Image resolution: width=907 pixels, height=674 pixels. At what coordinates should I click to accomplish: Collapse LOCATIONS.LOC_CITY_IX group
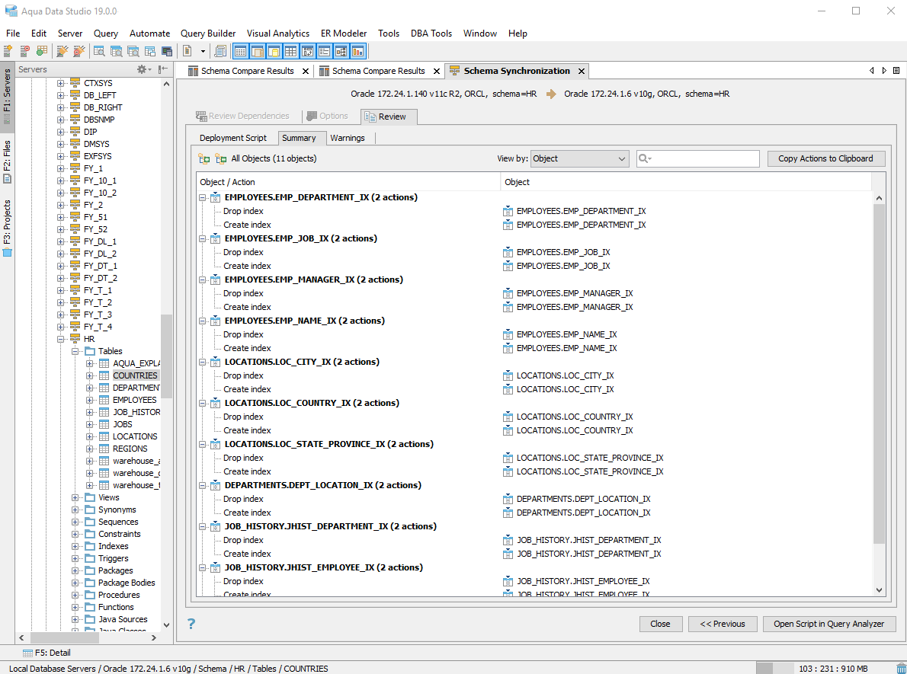pyautogui.click(x=203, y=363)
